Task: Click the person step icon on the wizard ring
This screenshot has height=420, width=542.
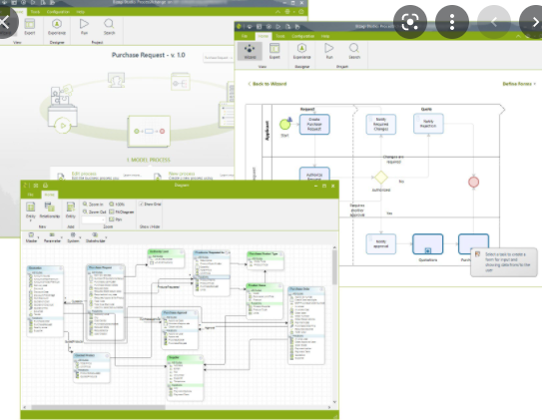Action: (x=116, y=80)
